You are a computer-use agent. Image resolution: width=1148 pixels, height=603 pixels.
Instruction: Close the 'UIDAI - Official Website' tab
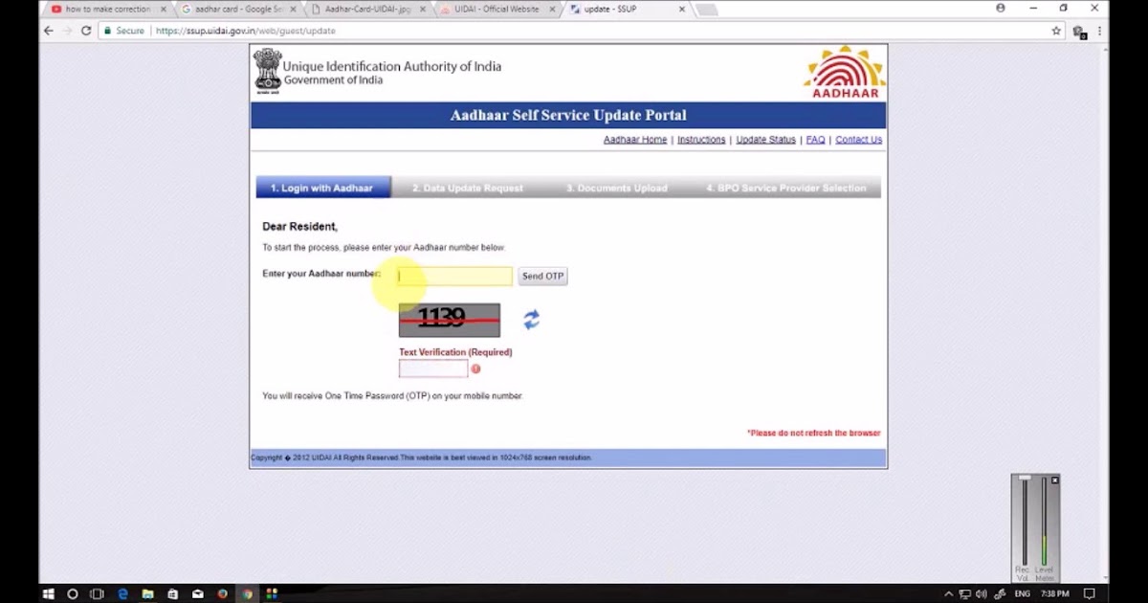tap(552, 9)
